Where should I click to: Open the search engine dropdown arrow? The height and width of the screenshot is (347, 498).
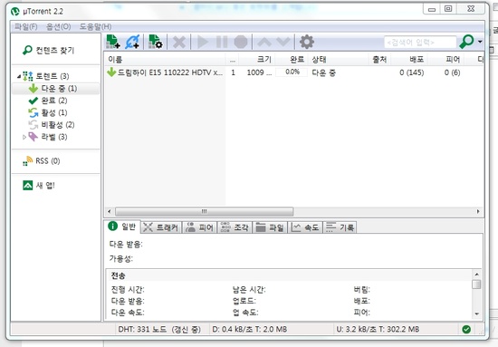[480, 42]
